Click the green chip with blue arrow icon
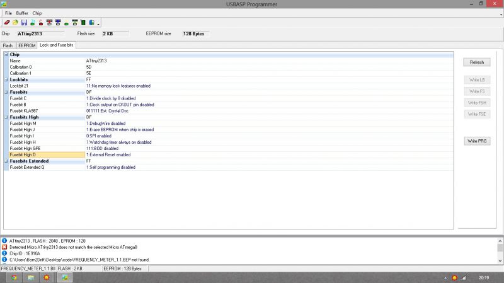The width and height of the screenshot is (504, 283). pyautogui.click(x=33, y=23)
